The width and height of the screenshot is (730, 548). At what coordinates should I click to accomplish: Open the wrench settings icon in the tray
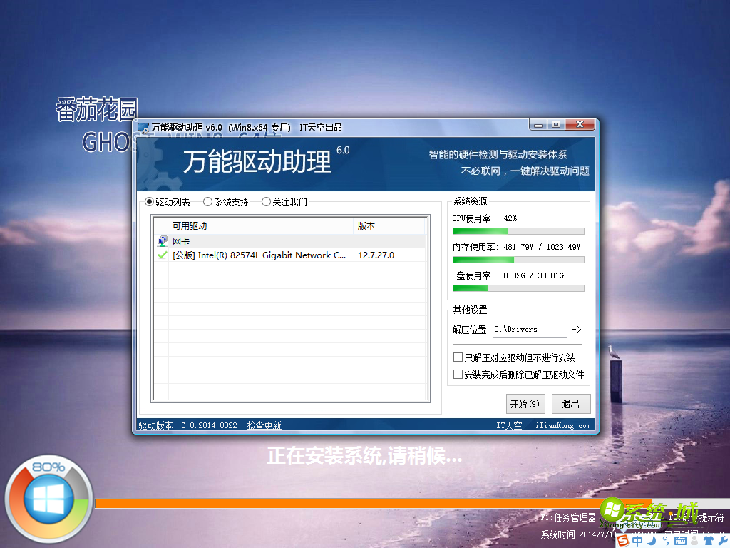(x=722, y=540)
